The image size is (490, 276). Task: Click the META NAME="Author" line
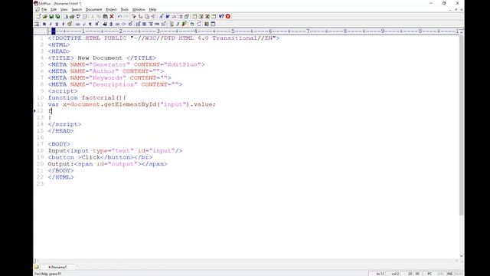point(106,71)
